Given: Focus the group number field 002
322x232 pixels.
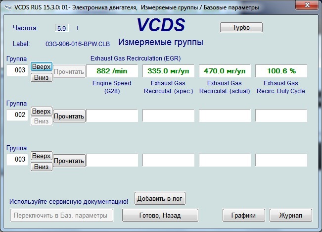Looking at the screenshot, I should (17, 115).
